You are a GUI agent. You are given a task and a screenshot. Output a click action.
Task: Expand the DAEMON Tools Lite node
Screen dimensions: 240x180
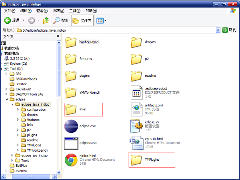[x=6, y=94]
